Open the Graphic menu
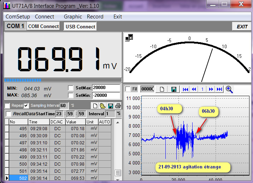This screenshot has width=253, height=183. (73, 17)
